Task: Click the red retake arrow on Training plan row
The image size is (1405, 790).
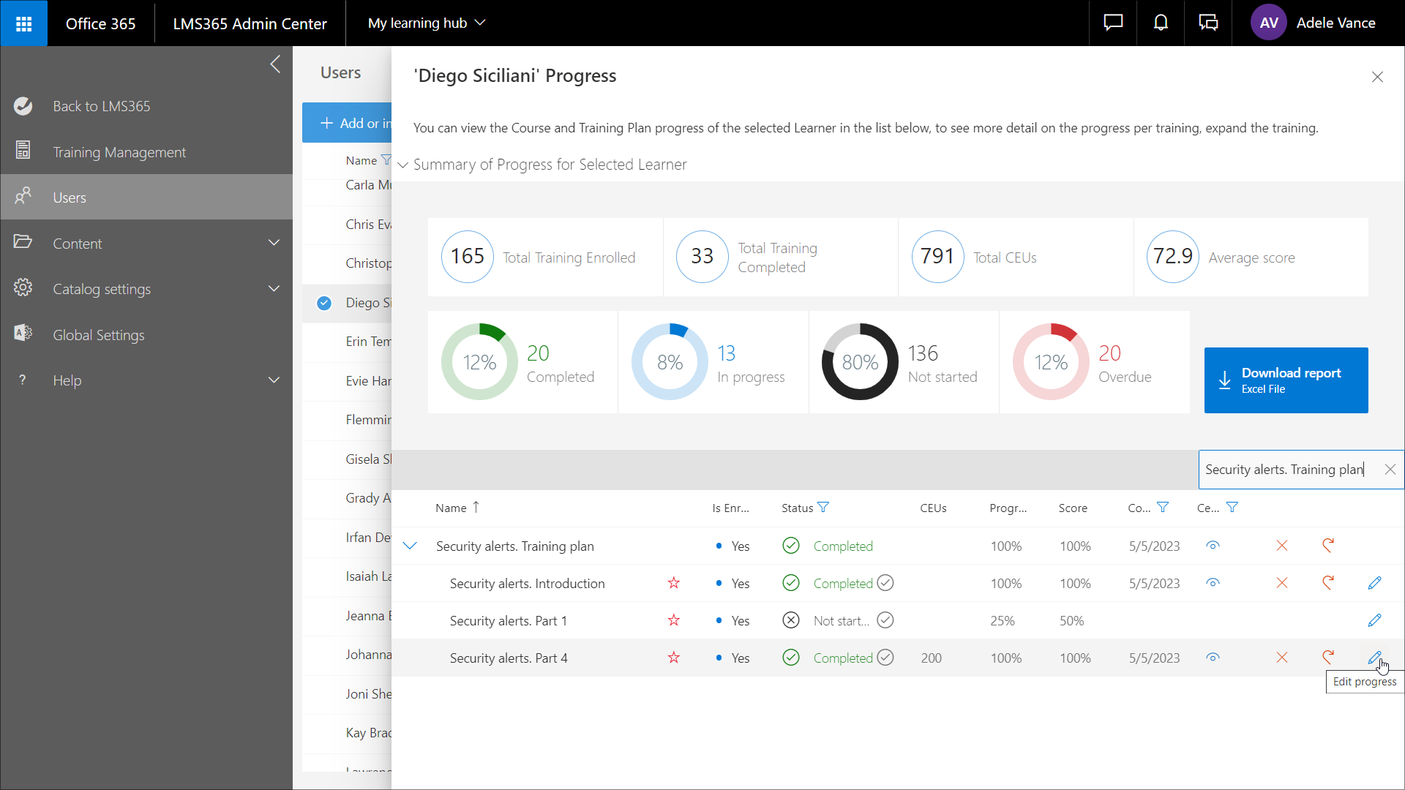Action: (1328, 546)
